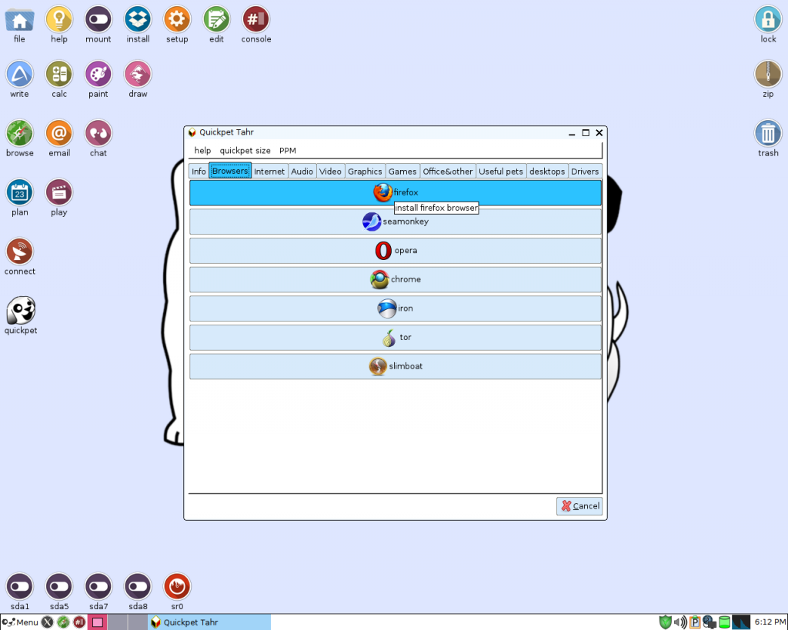788x630 pixels.
Task: Select the Browsers tab
Action: (x=230, y=171)
